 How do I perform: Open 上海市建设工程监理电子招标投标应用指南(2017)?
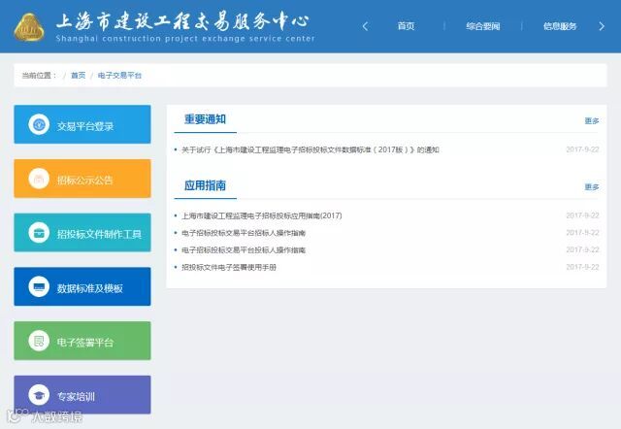[262, 215]
